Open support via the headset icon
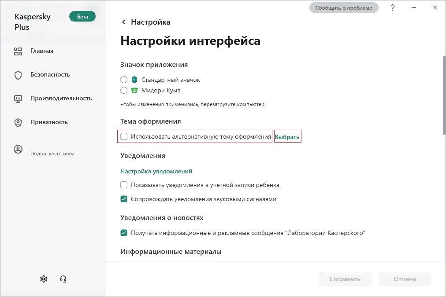This screenshot has width=446, height=297. click(63, 279)
